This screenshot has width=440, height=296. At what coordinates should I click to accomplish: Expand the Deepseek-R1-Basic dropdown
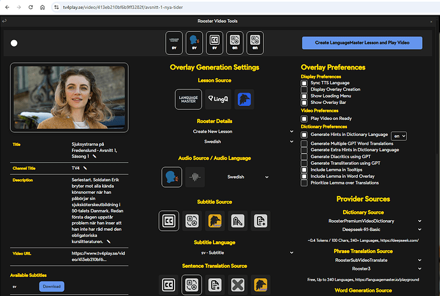tap(363, 229)
